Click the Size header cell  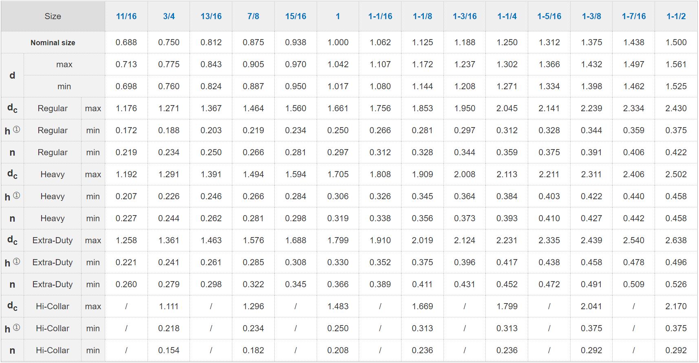[x=53, y=16]
